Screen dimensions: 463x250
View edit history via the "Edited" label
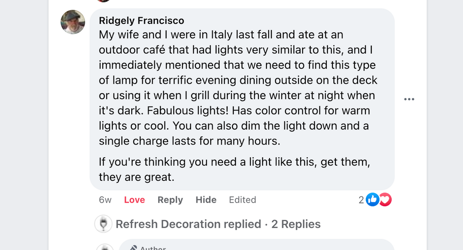pyautogui.click(x=242, y=200)
